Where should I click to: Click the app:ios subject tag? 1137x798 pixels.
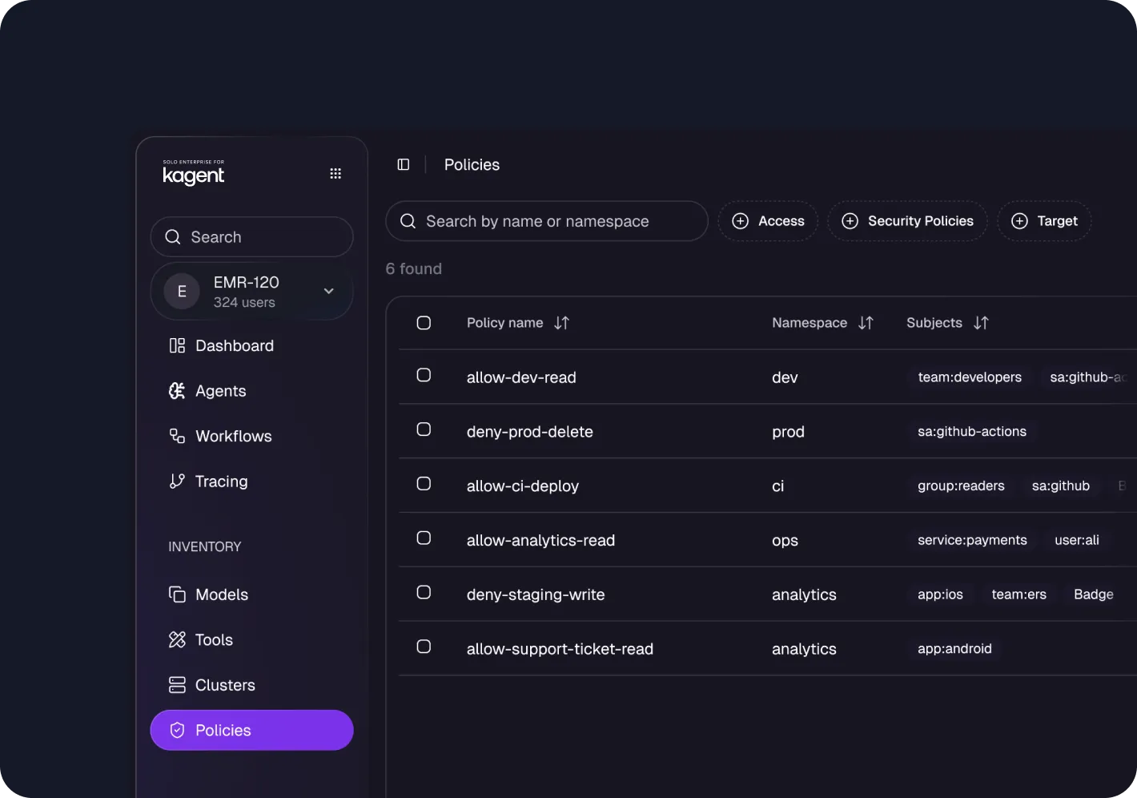click(x=940, y=594)
